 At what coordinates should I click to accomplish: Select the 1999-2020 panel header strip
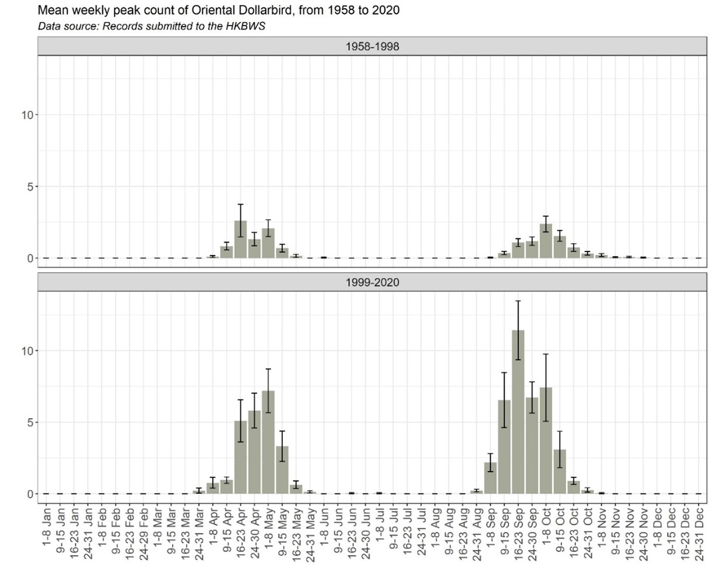tap(373, 282)
